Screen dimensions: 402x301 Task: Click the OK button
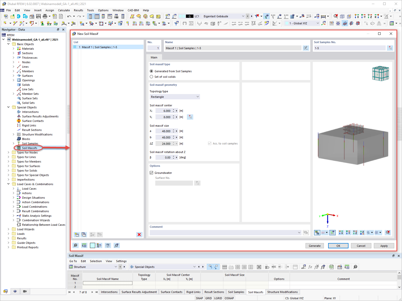tap(338, 246)
